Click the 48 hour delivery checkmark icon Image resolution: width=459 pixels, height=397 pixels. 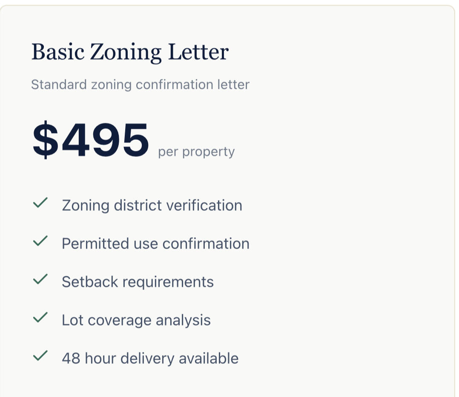(40, 356)
